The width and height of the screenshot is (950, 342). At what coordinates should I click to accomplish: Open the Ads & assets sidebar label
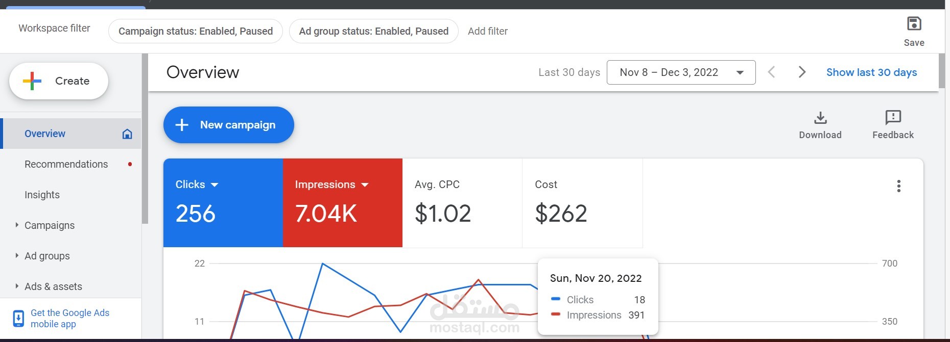pos(53,286)
